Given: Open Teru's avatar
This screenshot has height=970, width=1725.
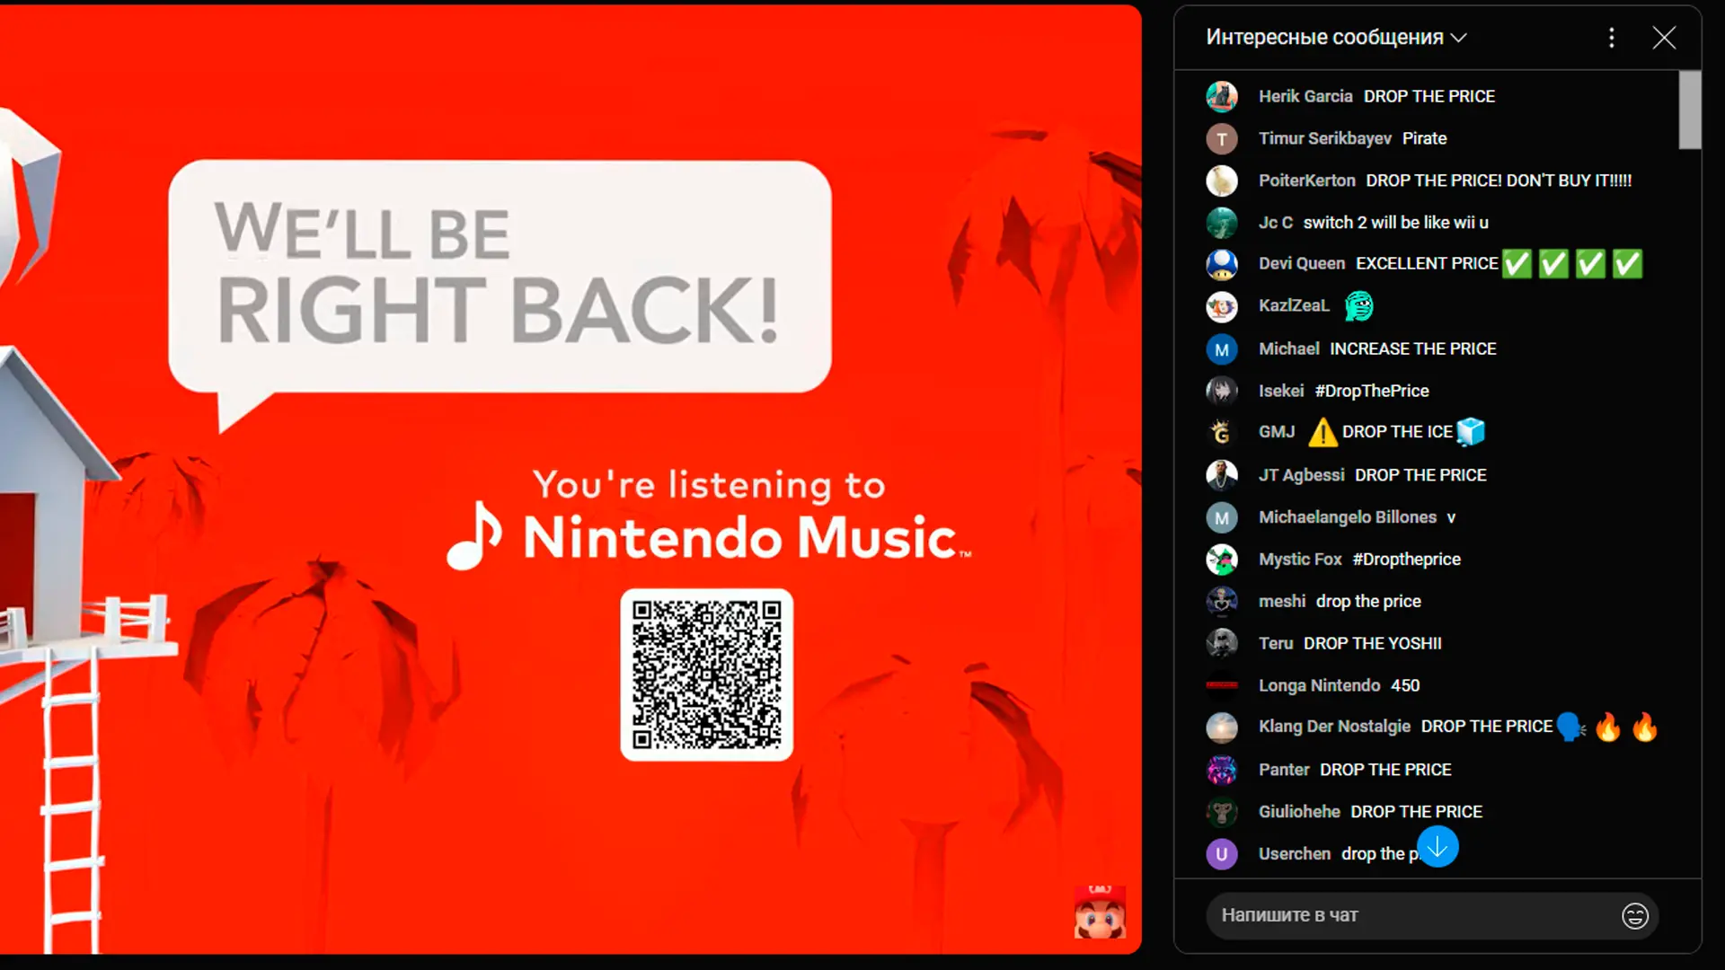Looking at the screenshot, I should coord(1222,643).
